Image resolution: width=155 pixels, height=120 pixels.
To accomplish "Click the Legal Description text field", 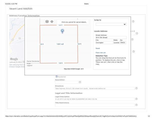I will click(95, 99).
